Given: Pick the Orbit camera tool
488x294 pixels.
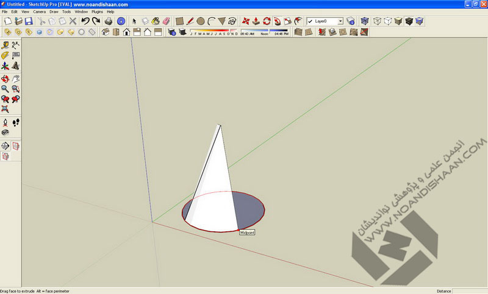Looking at the screenshot, I should coord(5,78).
